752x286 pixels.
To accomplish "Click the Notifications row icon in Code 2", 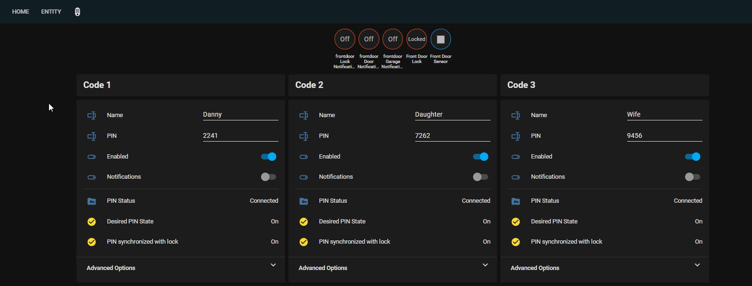I will click(x=304, y=177).
